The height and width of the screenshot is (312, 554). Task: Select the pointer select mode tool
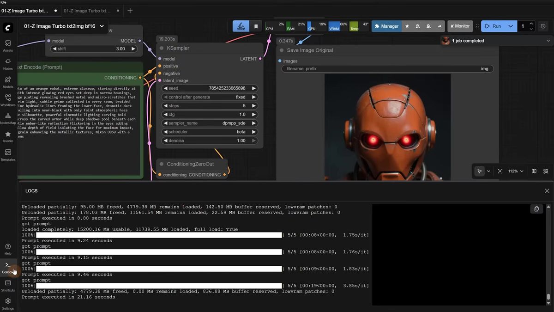(479, 171)
